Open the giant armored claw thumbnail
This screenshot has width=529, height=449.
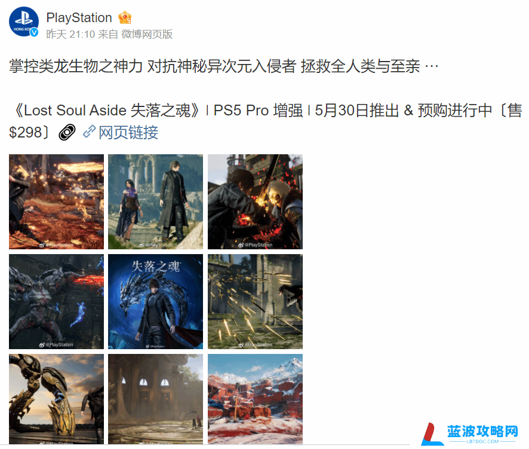(x=56, y=399)
